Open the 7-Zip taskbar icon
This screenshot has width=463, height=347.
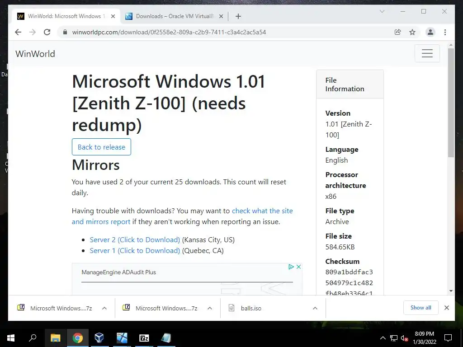[x=144, y=338]
